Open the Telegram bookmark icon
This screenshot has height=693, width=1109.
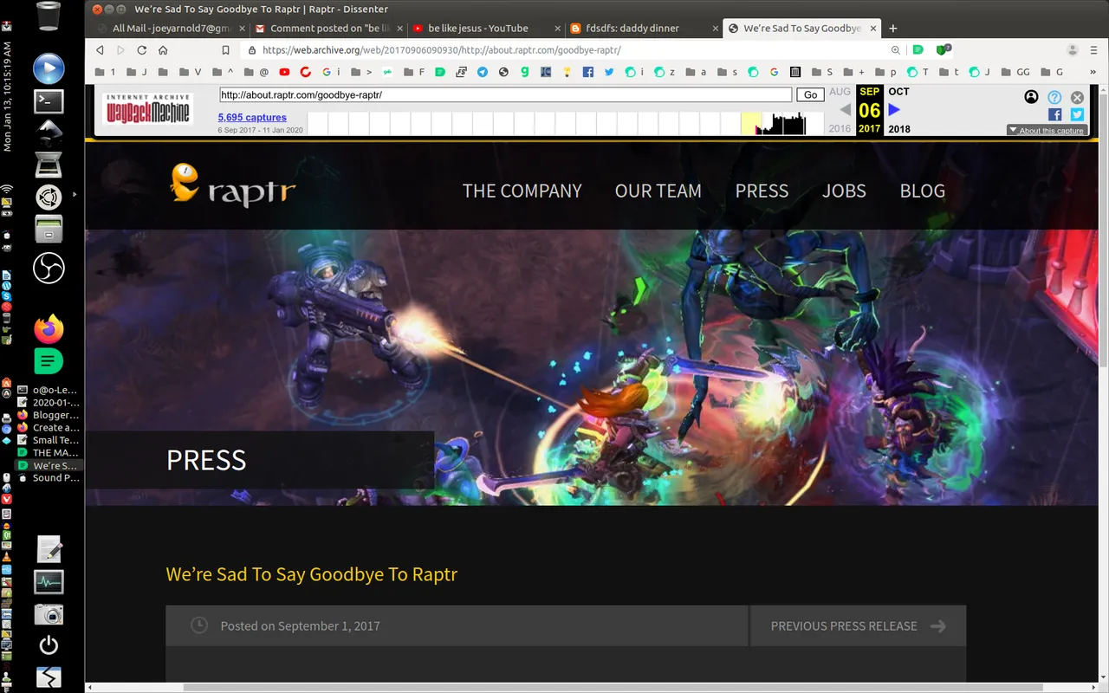tap(483, 72)
